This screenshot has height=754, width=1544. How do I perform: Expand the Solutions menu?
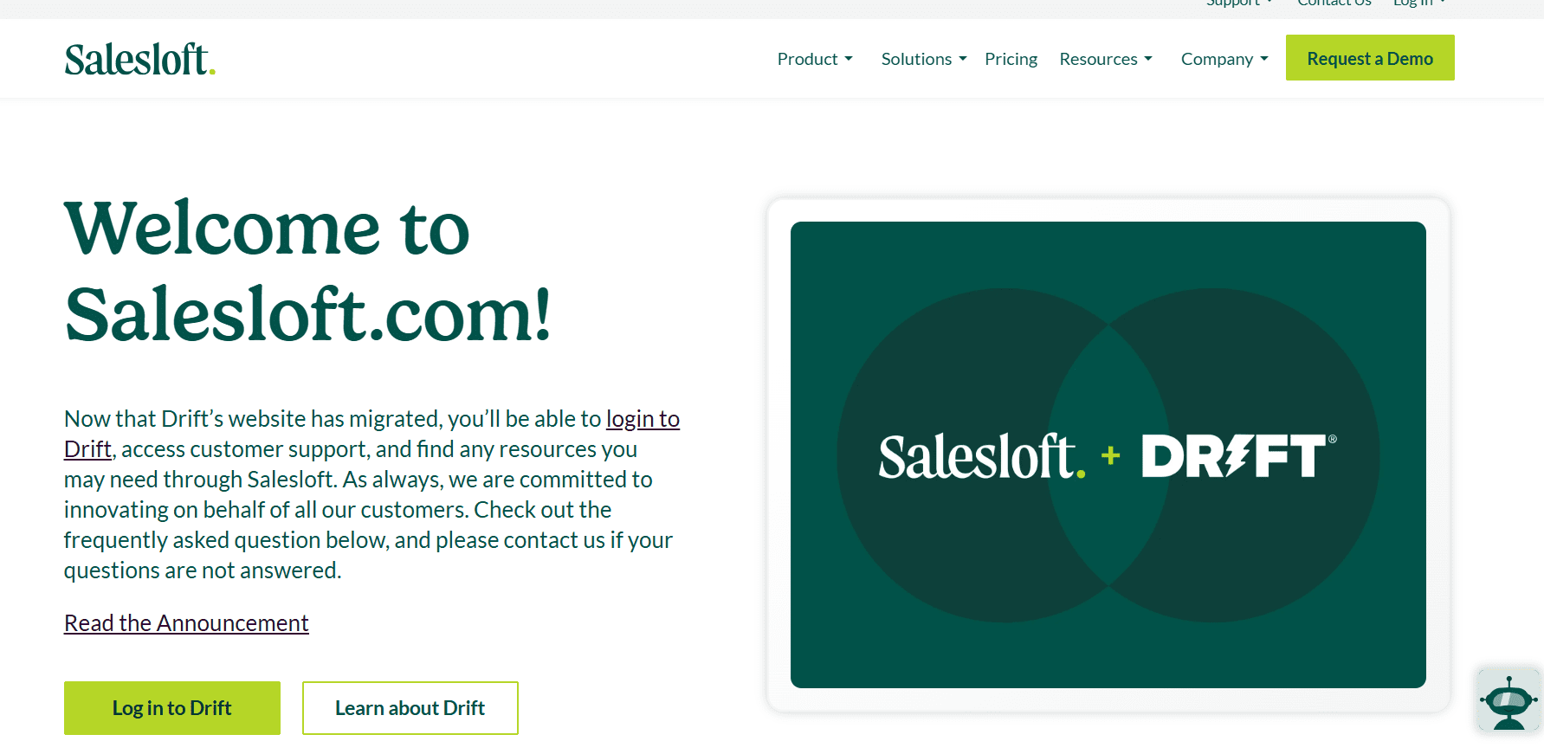(x=924, y=59)
